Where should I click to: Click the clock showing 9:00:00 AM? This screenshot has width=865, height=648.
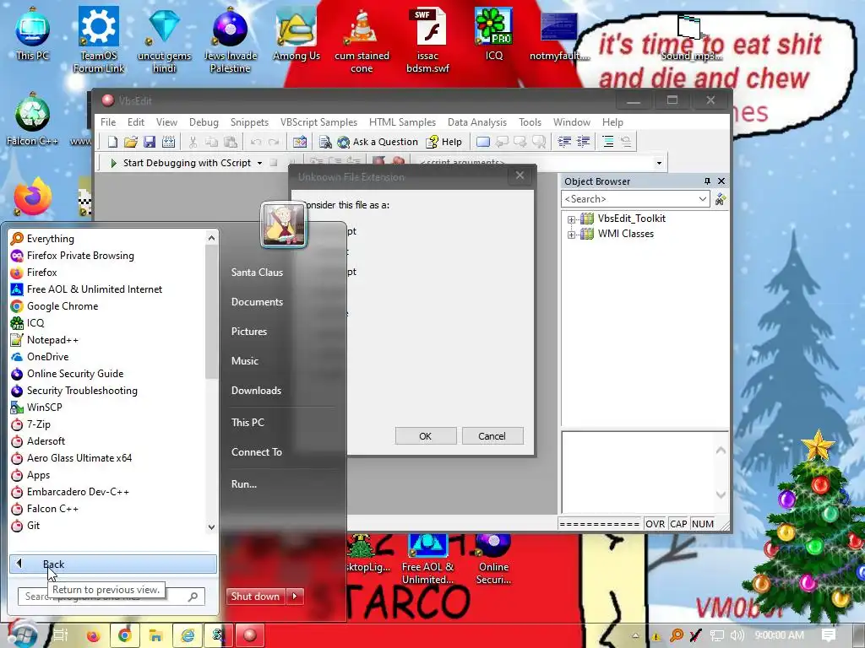point(779,635)
